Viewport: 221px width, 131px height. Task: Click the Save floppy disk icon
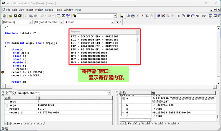click(15, 16)
